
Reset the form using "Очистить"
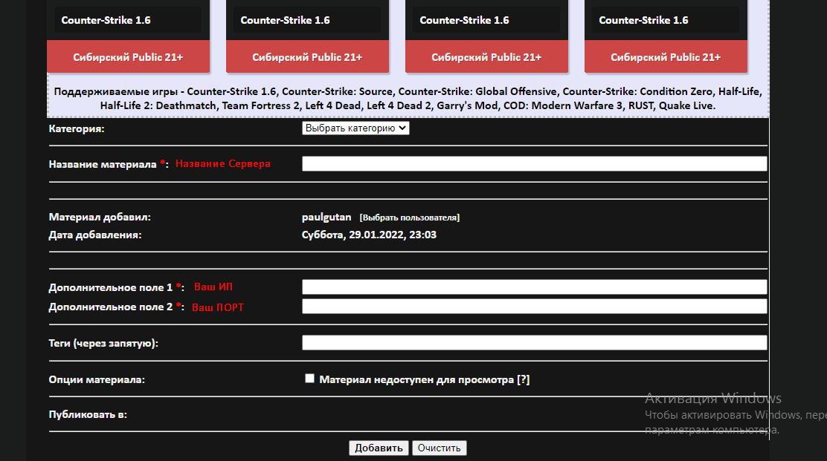pos(440,448)
